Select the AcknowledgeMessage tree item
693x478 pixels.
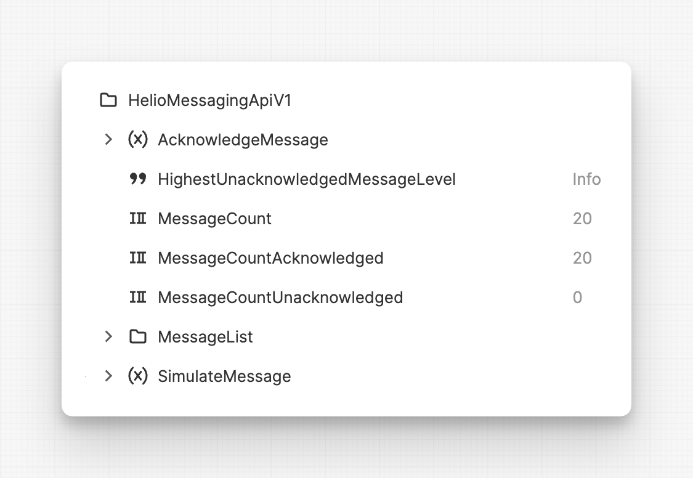coord(243,140)
